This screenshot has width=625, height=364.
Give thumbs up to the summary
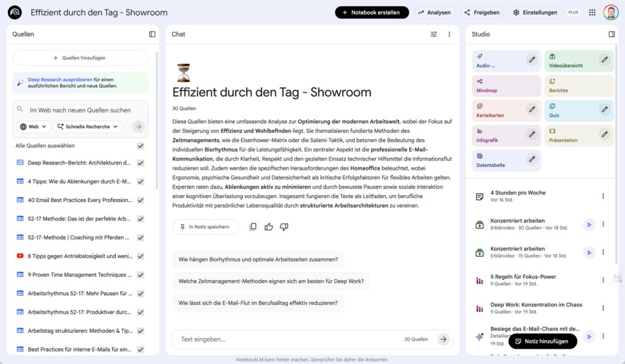click(x=269, y=227)
